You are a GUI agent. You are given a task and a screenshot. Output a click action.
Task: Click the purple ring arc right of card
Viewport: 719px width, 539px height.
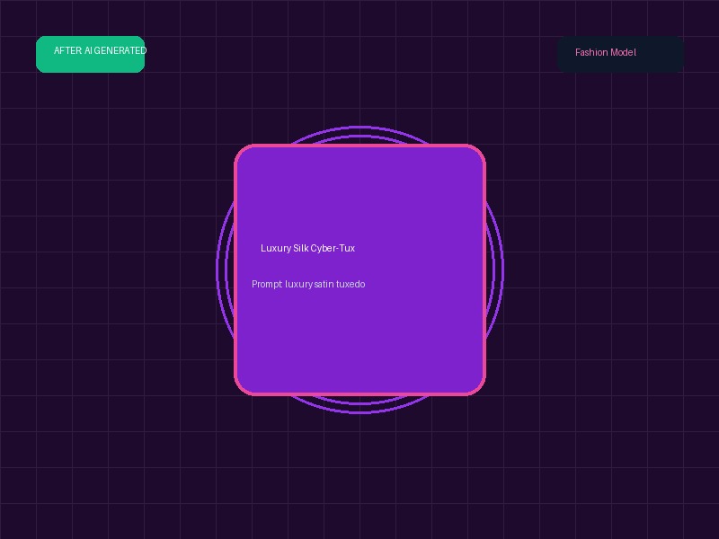coord(495,269)
